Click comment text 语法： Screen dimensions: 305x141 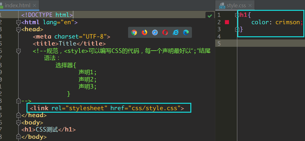(x=52, y=58)
